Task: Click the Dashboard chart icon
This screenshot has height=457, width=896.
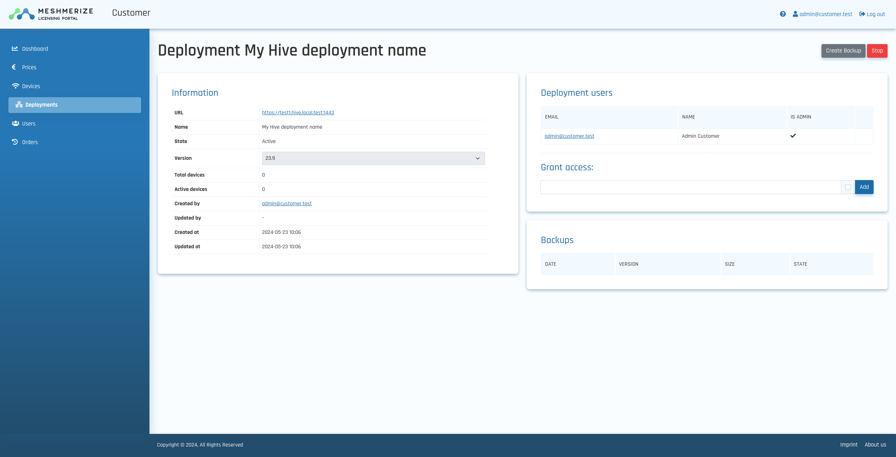Action: [15, 49]
